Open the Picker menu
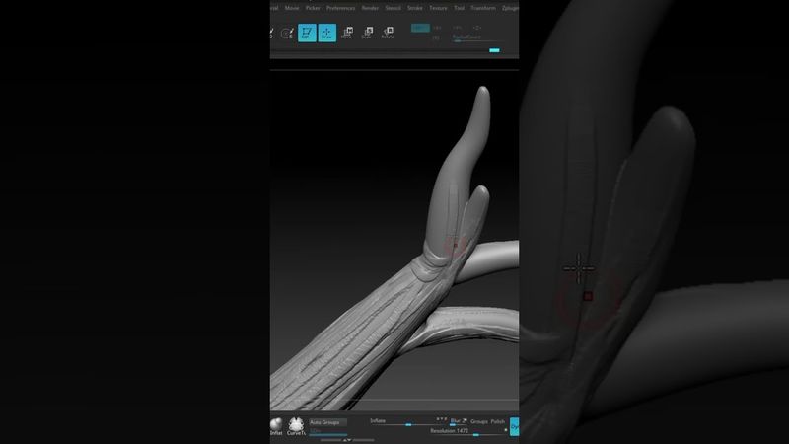This screenshot has width=789, height=444. [313, 8]
